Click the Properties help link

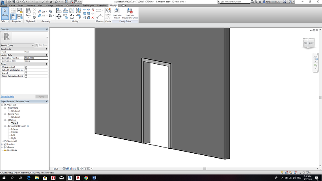coord(7,96)
